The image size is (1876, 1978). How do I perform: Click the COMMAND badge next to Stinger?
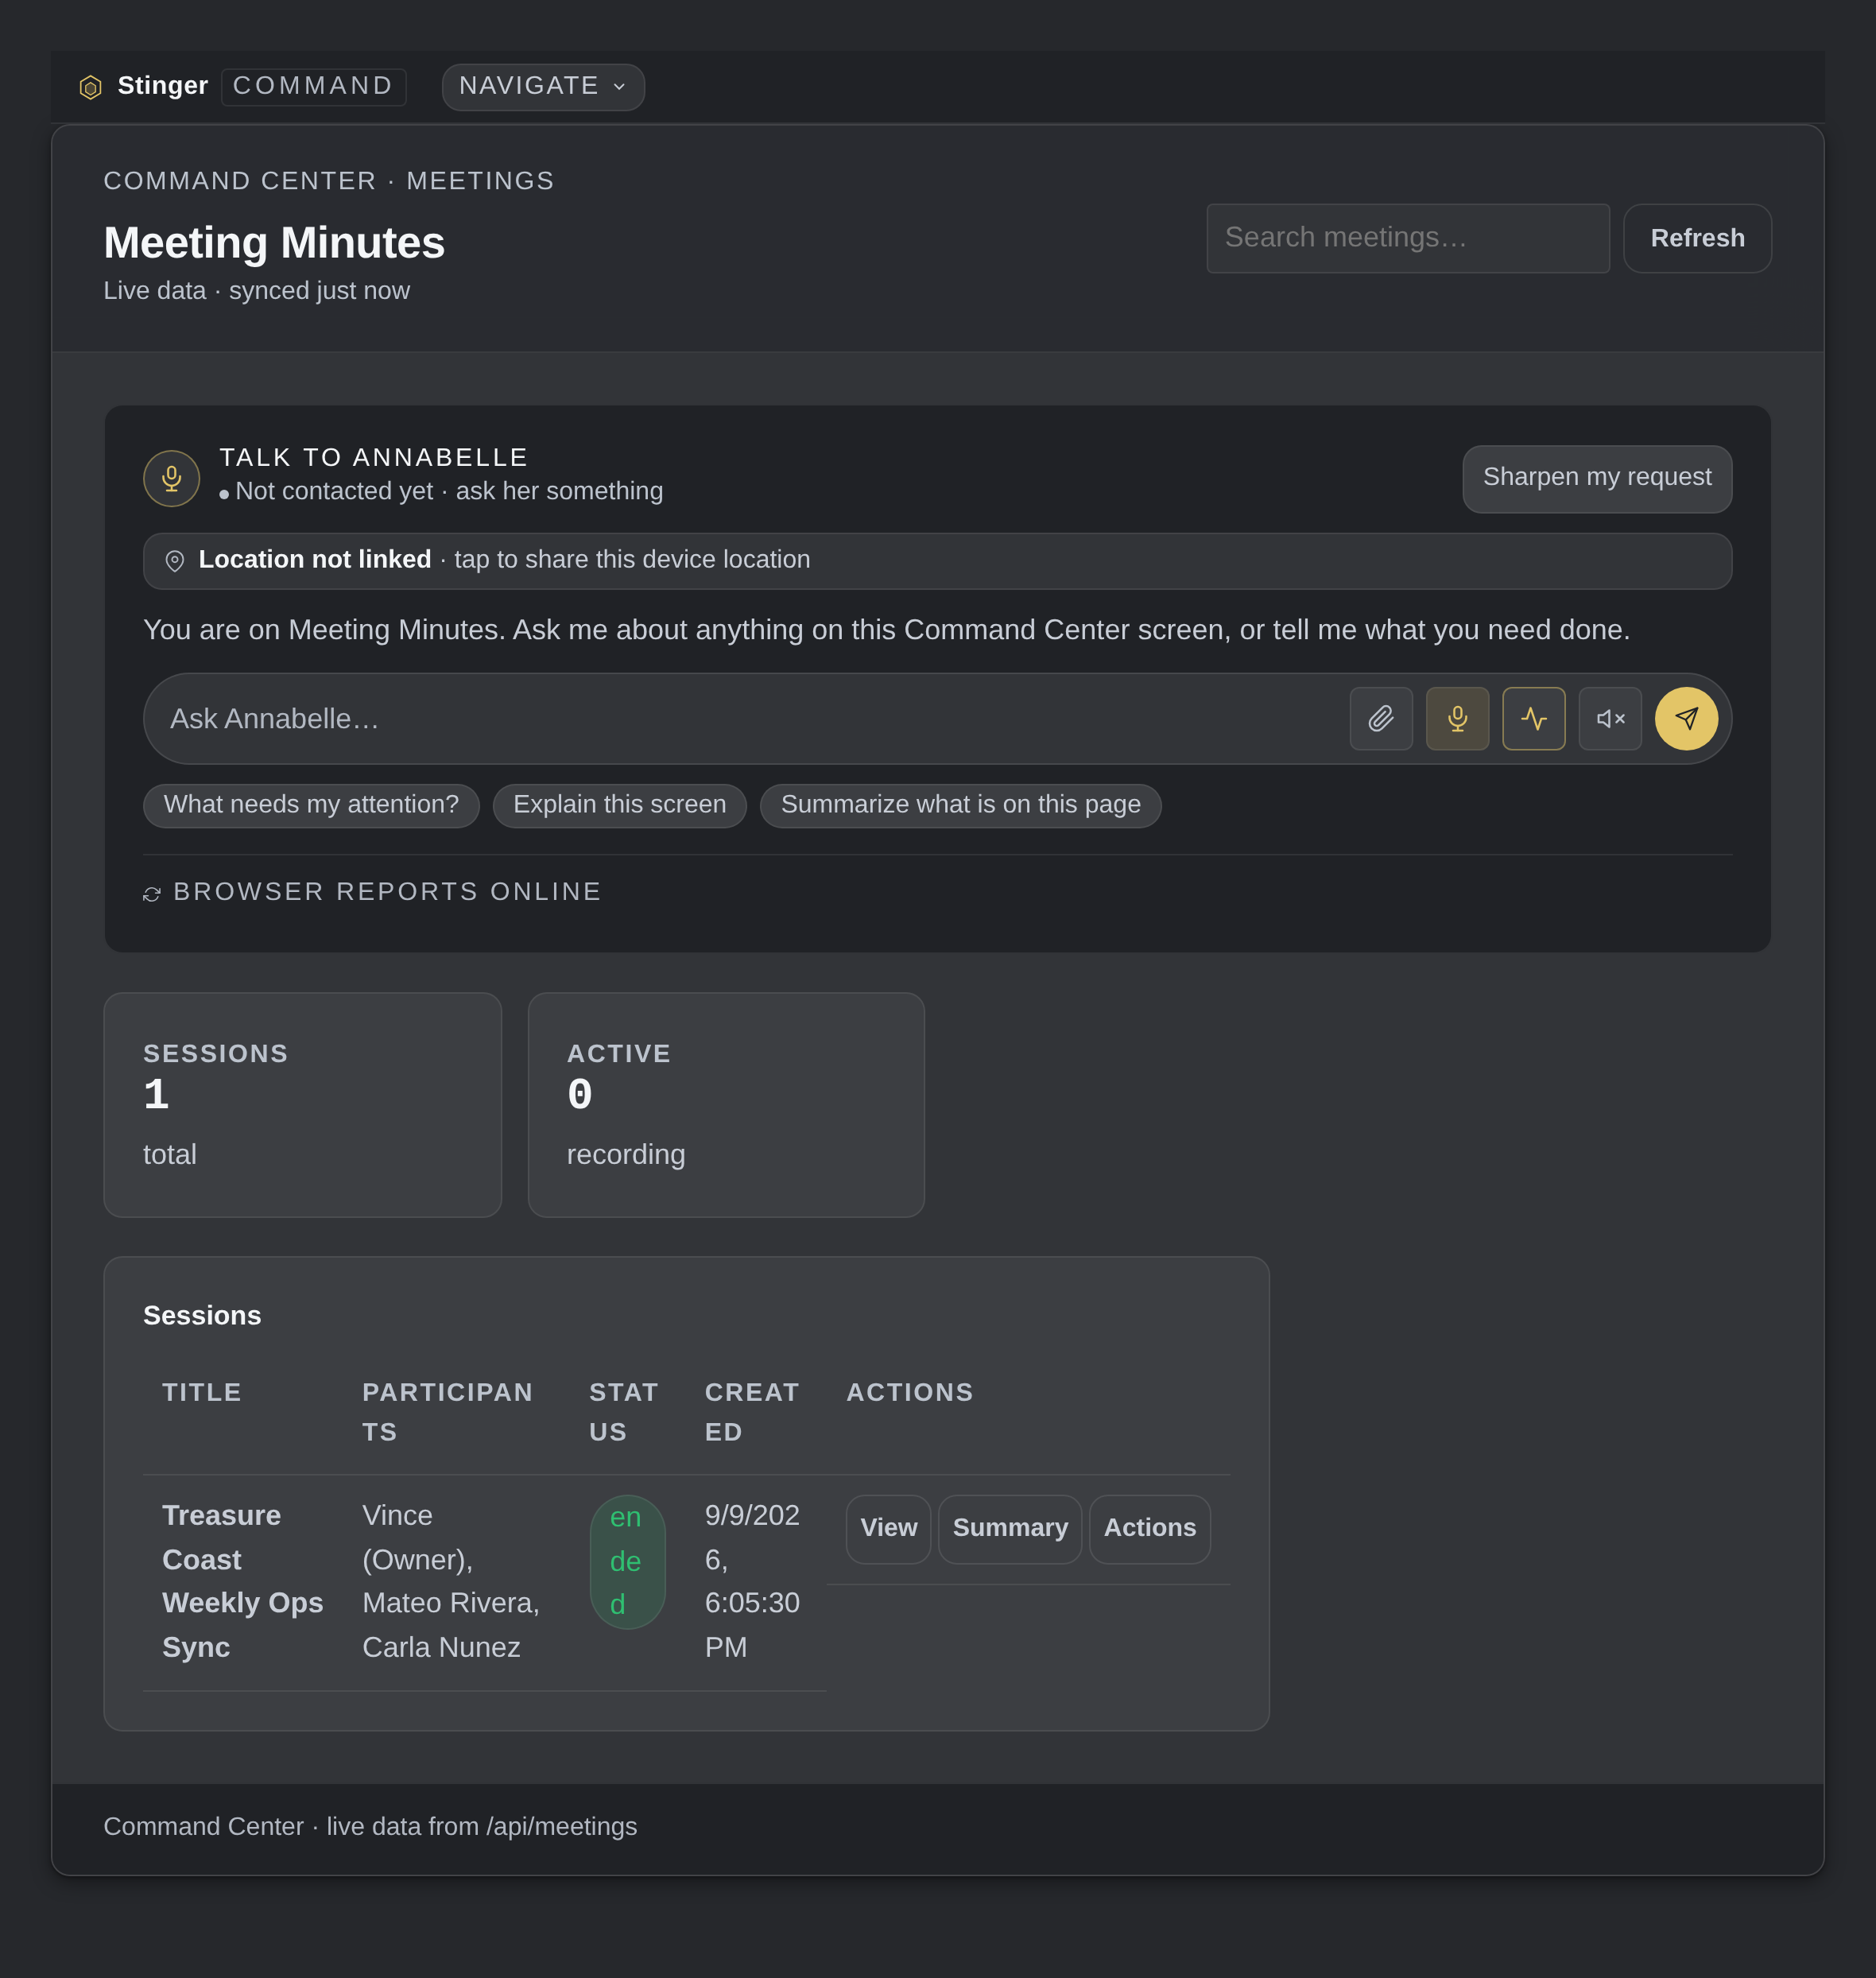coord(313,87)
